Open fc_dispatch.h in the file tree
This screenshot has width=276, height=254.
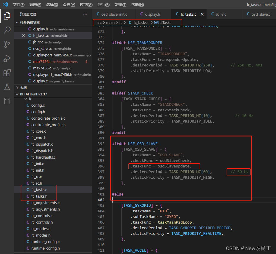point(53,151)
